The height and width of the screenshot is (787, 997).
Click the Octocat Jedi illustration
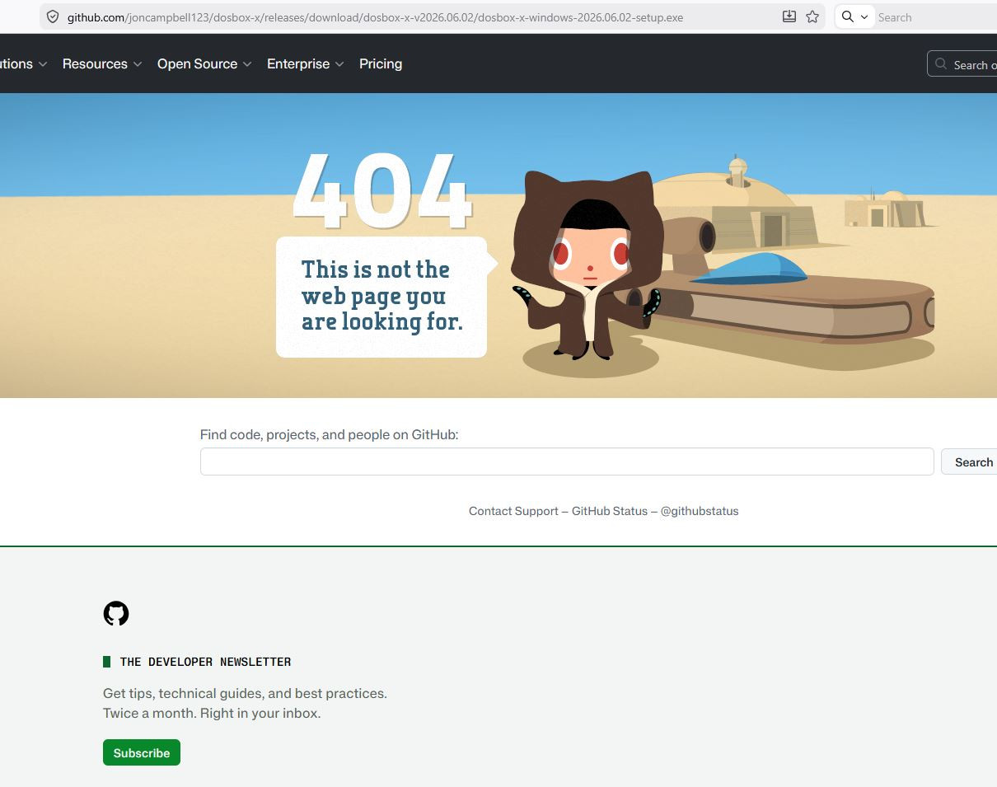tap(586, 268)
